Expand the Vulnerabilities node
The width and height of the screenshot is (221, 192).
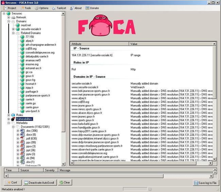coord(9,119)
